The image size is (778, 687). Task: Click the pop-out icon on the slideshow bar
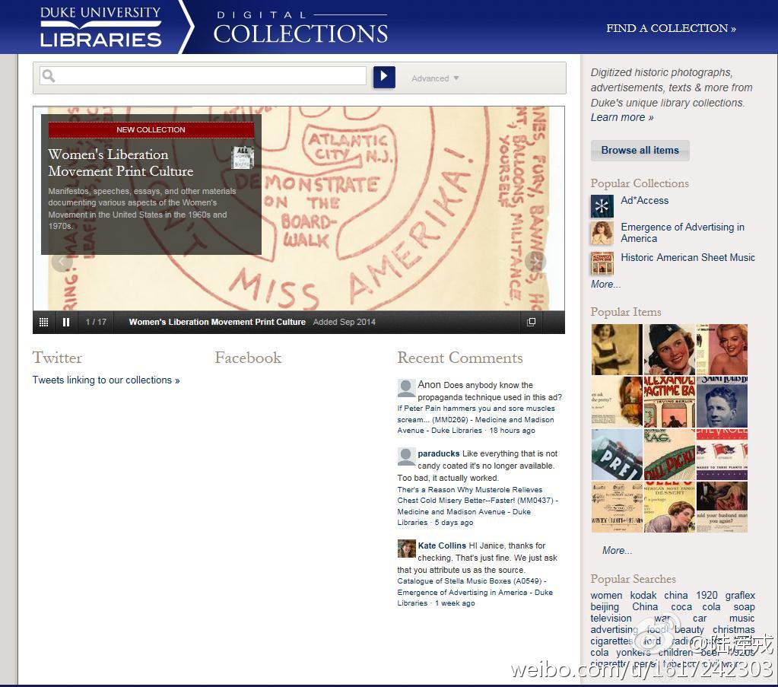pos(531,322)
